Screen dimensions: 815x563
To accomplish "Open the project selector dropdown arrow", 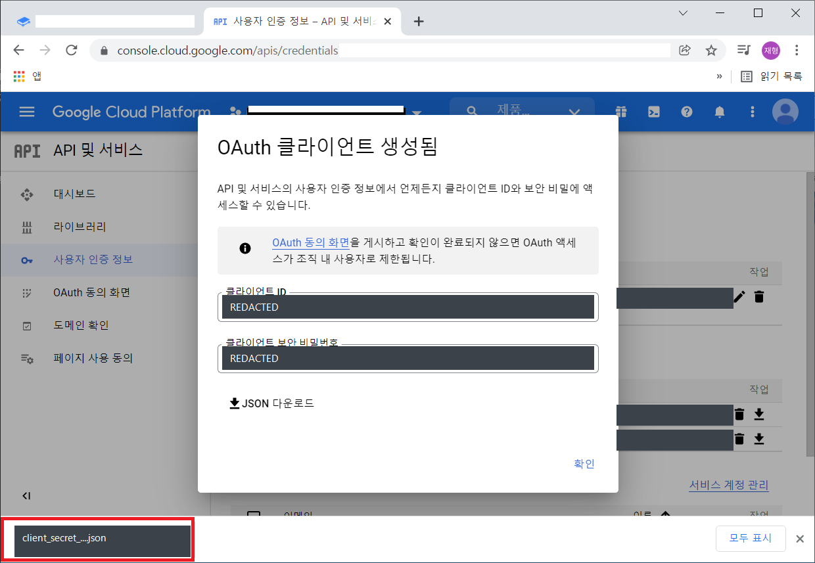I will point(416,112).
